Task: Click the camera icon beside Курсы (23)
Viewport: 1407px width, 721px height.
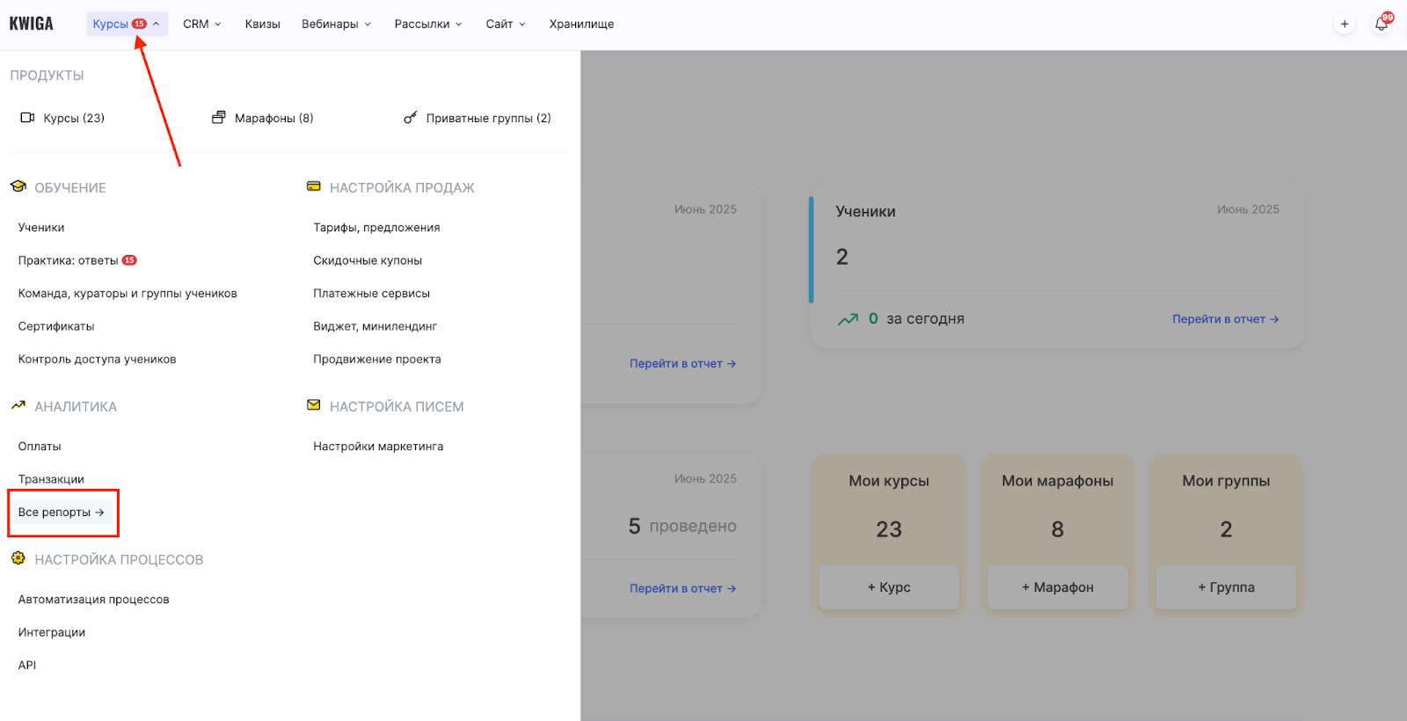Action: pyautogui.click(x=27, y=118)
